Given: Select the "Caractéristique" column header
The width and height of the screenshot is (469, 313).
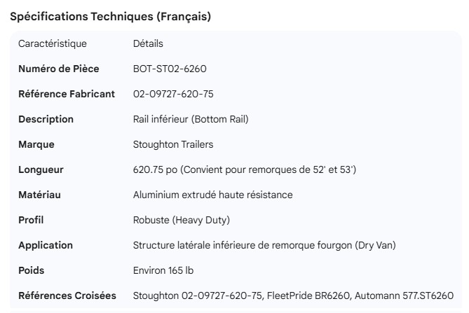Looking at the screenshot, I should tap(53, 44).
